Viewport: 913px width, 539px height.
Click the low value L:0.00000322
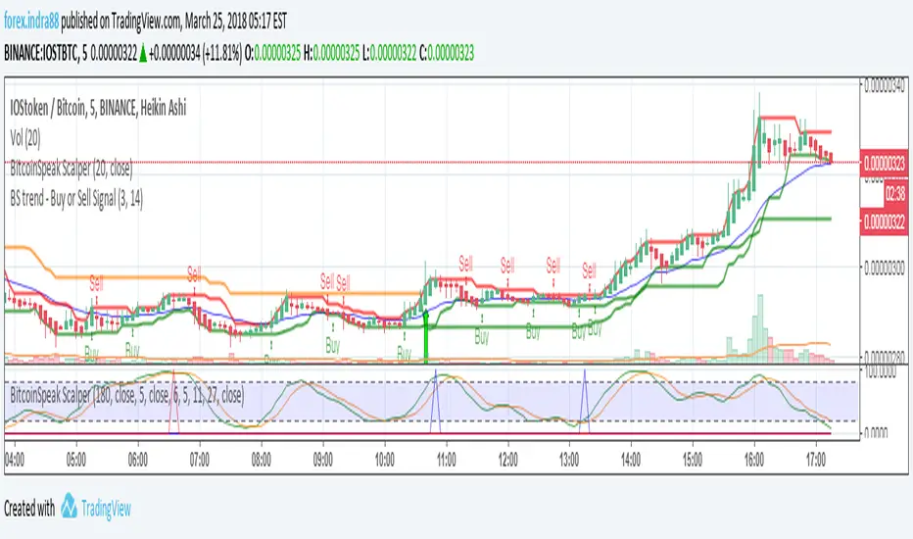390,54
